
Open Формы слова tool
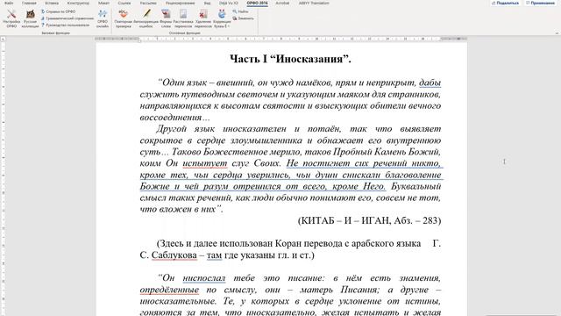pos(166,18)
